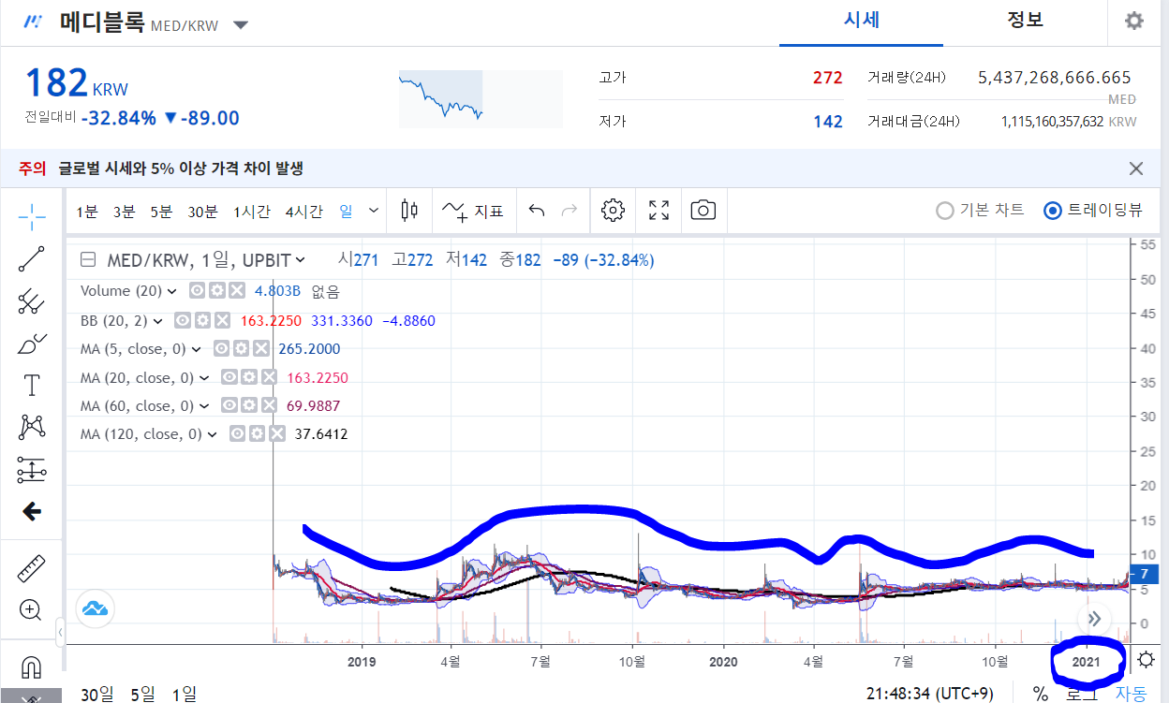
Task: Open settings for MA (5, close, 0)
Action: tap(241, 349)
